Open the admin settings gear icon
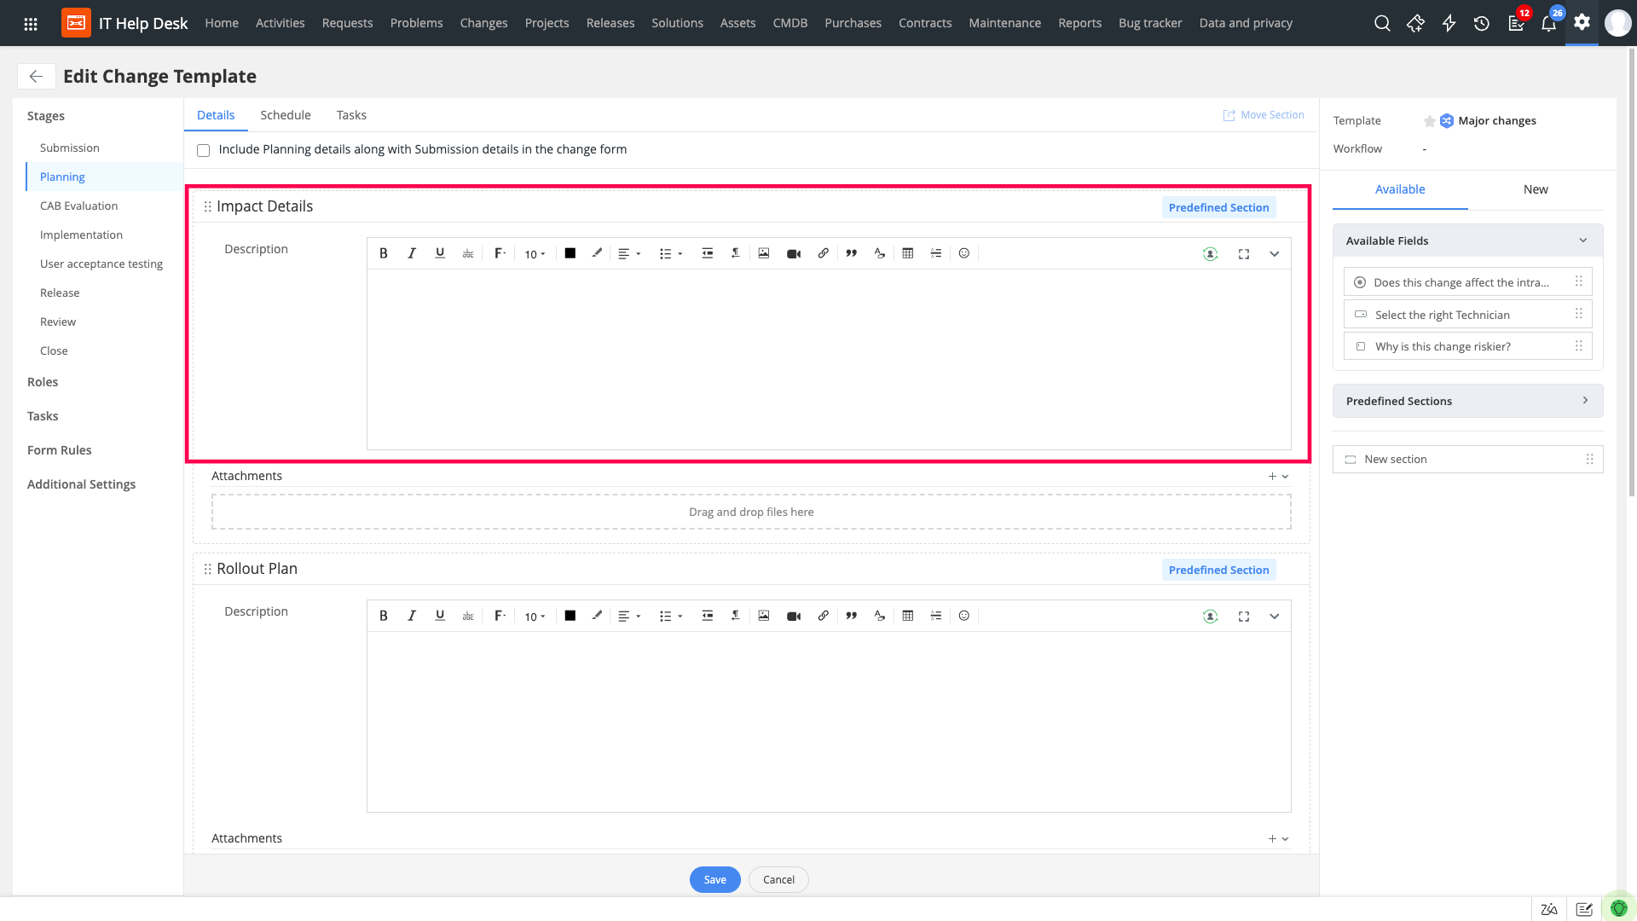The height and width of the screenshot is (921, 1637). point(1582,22)
